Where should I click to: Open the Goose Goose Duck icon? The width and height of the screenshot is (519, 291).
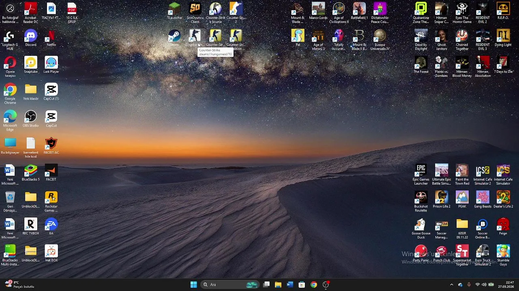tap(421, 229)
